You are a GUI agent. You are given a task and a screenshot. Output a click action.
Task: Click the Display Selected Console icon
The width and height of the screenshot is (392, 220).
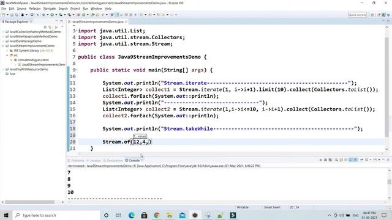(x=366, y=160)
